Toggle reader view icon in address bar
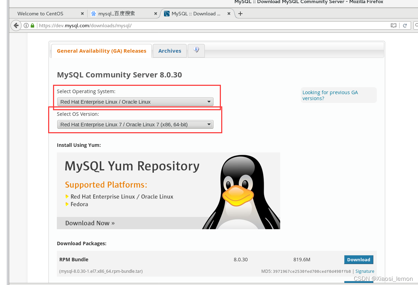418x285 pixels. 394,25
